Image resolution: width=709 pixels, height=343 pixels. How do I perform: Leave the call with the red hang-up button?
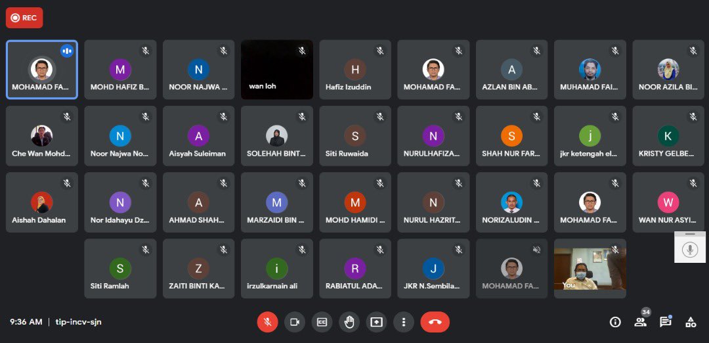coord(435,322)
